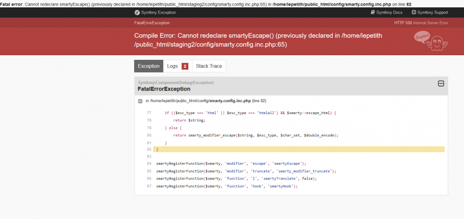Open the Symfony Support link
This screenshot has width=464, height=219.
click(432, 13)
